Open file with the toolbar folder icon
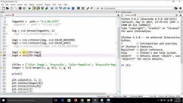Image resolution: width=183 pixels, height=103 pixels. coord(7,8)
